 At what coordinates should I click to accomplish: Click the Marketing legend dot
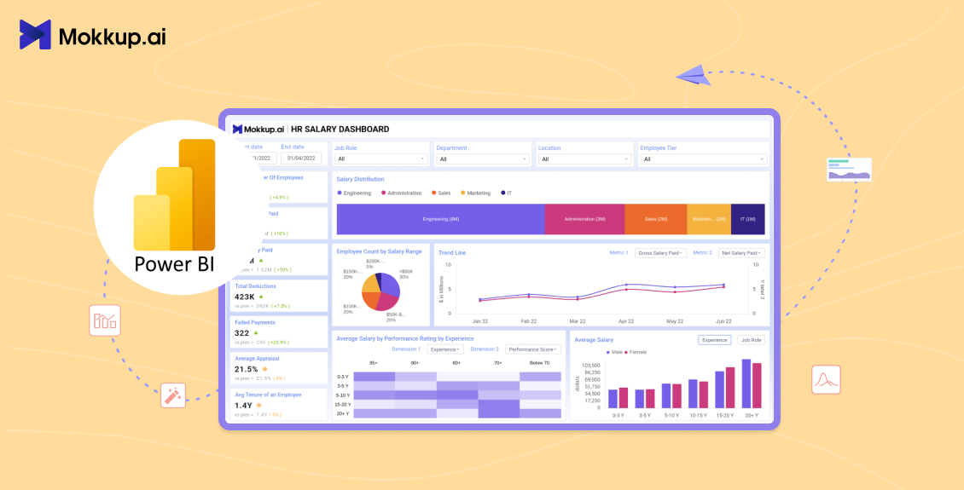point(463,193)
